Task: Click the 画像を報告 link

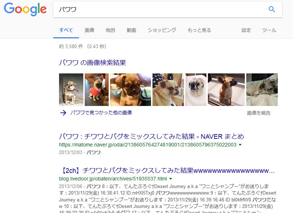Action: click(x=259, y=113)
